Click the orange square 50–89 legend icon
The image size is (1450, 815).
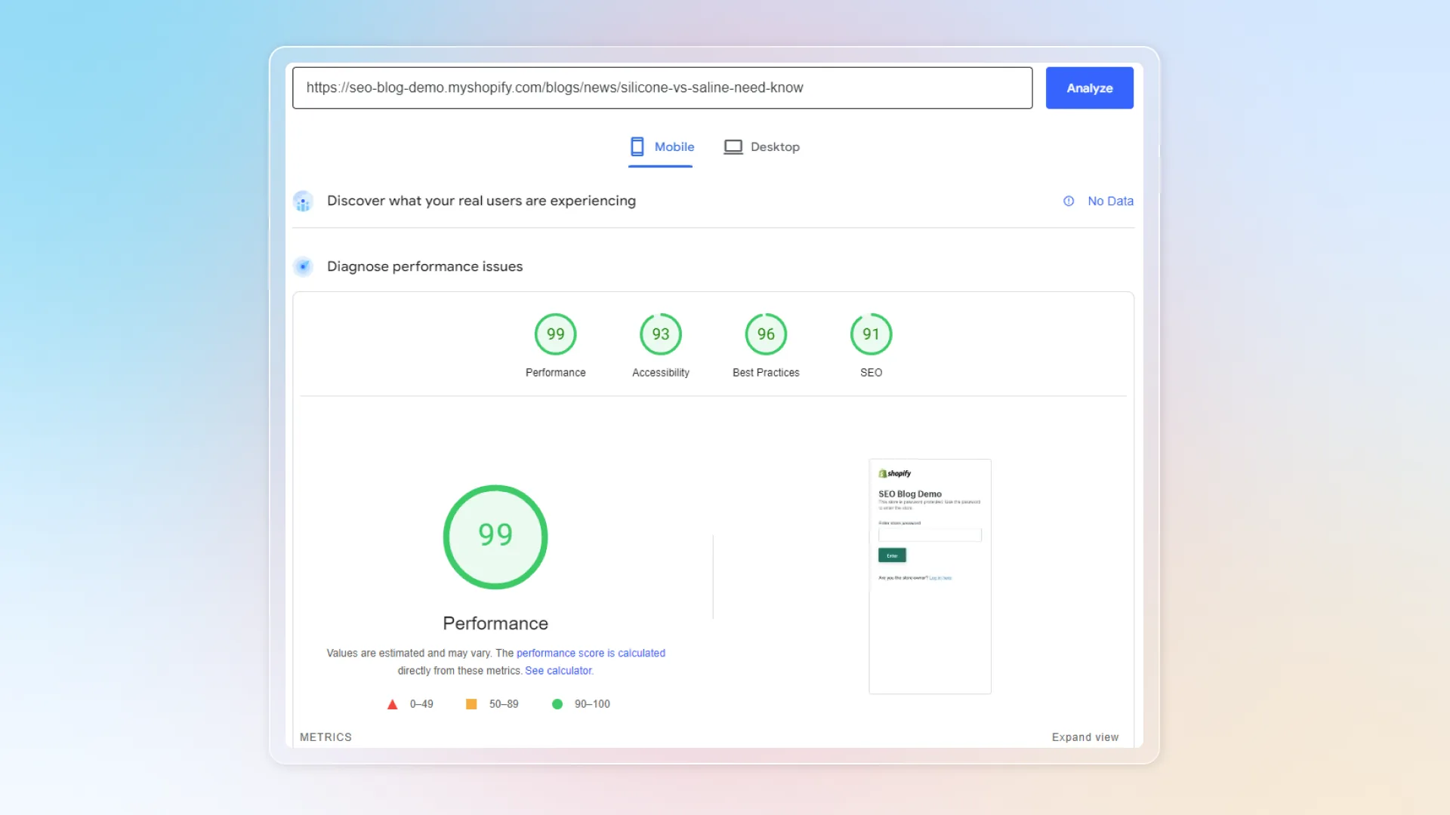point(471,704)
